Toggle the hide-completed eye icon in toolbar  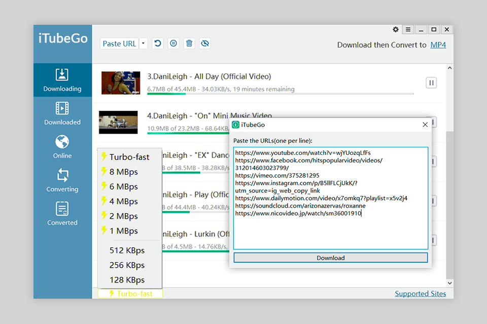tap(205, 44)
